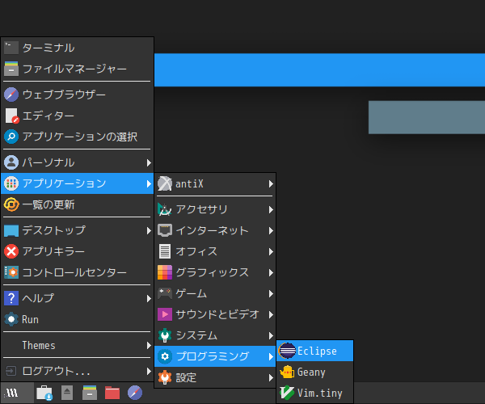
Task: Click the editor document icon
Action: (12, 116)
